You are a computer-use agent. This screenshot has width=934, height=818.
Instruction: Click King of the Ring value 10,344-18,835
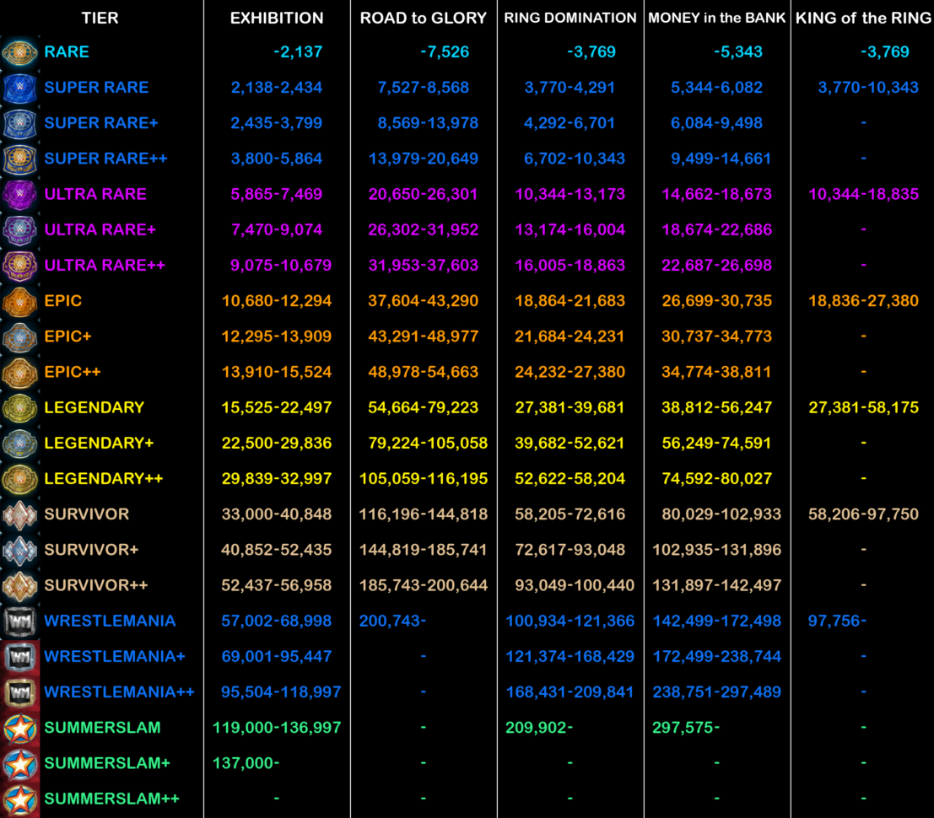click(x=864, y=194)
